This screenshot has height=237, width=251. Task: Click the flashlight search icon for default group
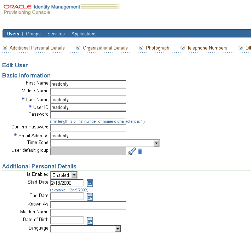click(132, 151)
